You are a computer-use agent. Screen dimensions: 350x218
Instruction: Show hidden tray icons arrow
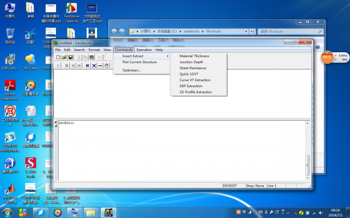(288, 212)
